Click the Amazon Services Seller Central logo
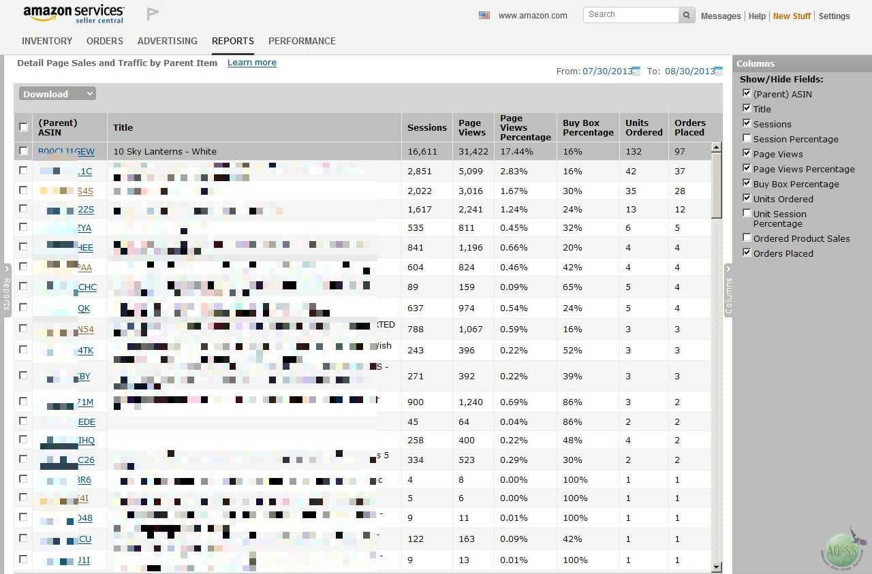 pos(74,14)
